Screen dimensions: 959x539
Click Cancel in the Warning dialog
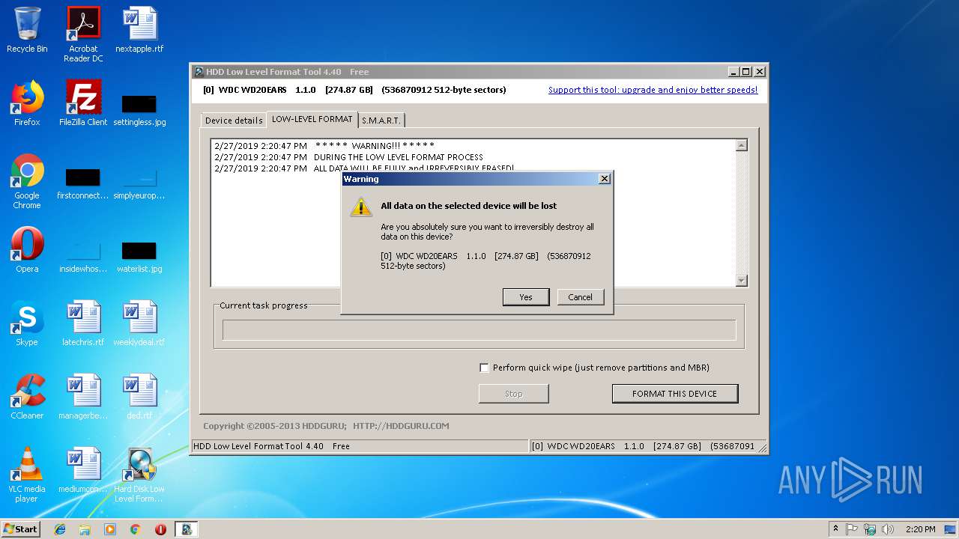tap(580, 297)
